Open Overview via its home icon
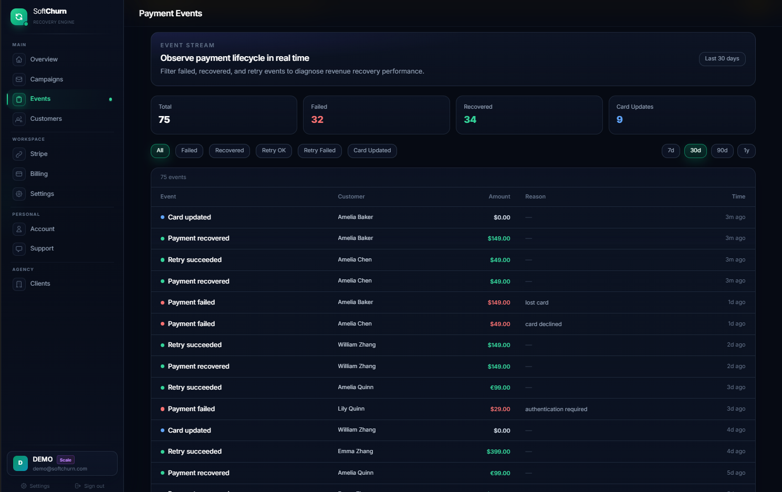This screenshot has width=782, height=492. click(x=19, y=59)
